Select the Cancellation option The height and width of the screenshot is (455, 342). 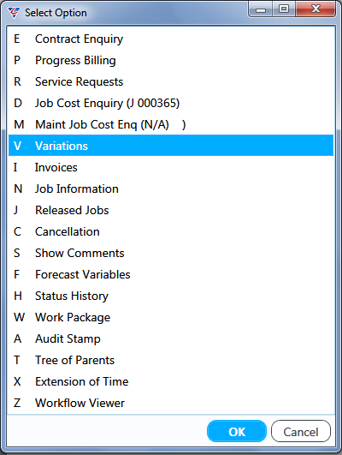171,232
